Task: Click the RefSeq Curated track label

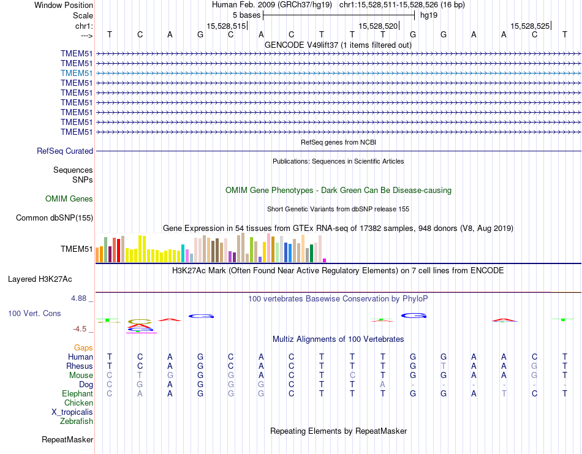Action: coord(64,151)
